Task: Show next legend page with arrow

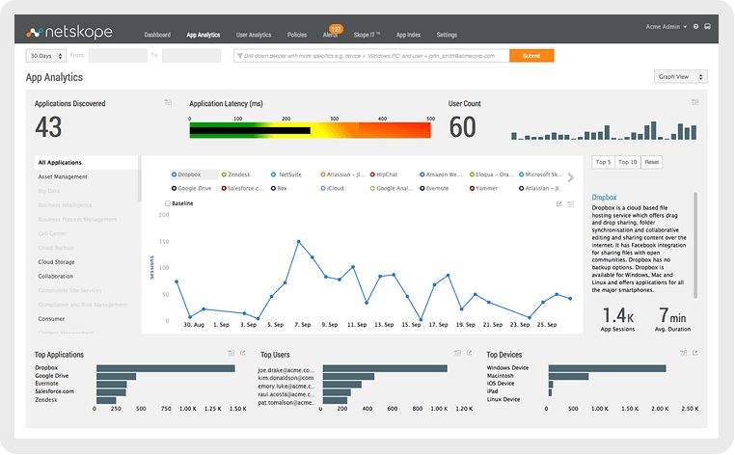Action: [571, 177]
